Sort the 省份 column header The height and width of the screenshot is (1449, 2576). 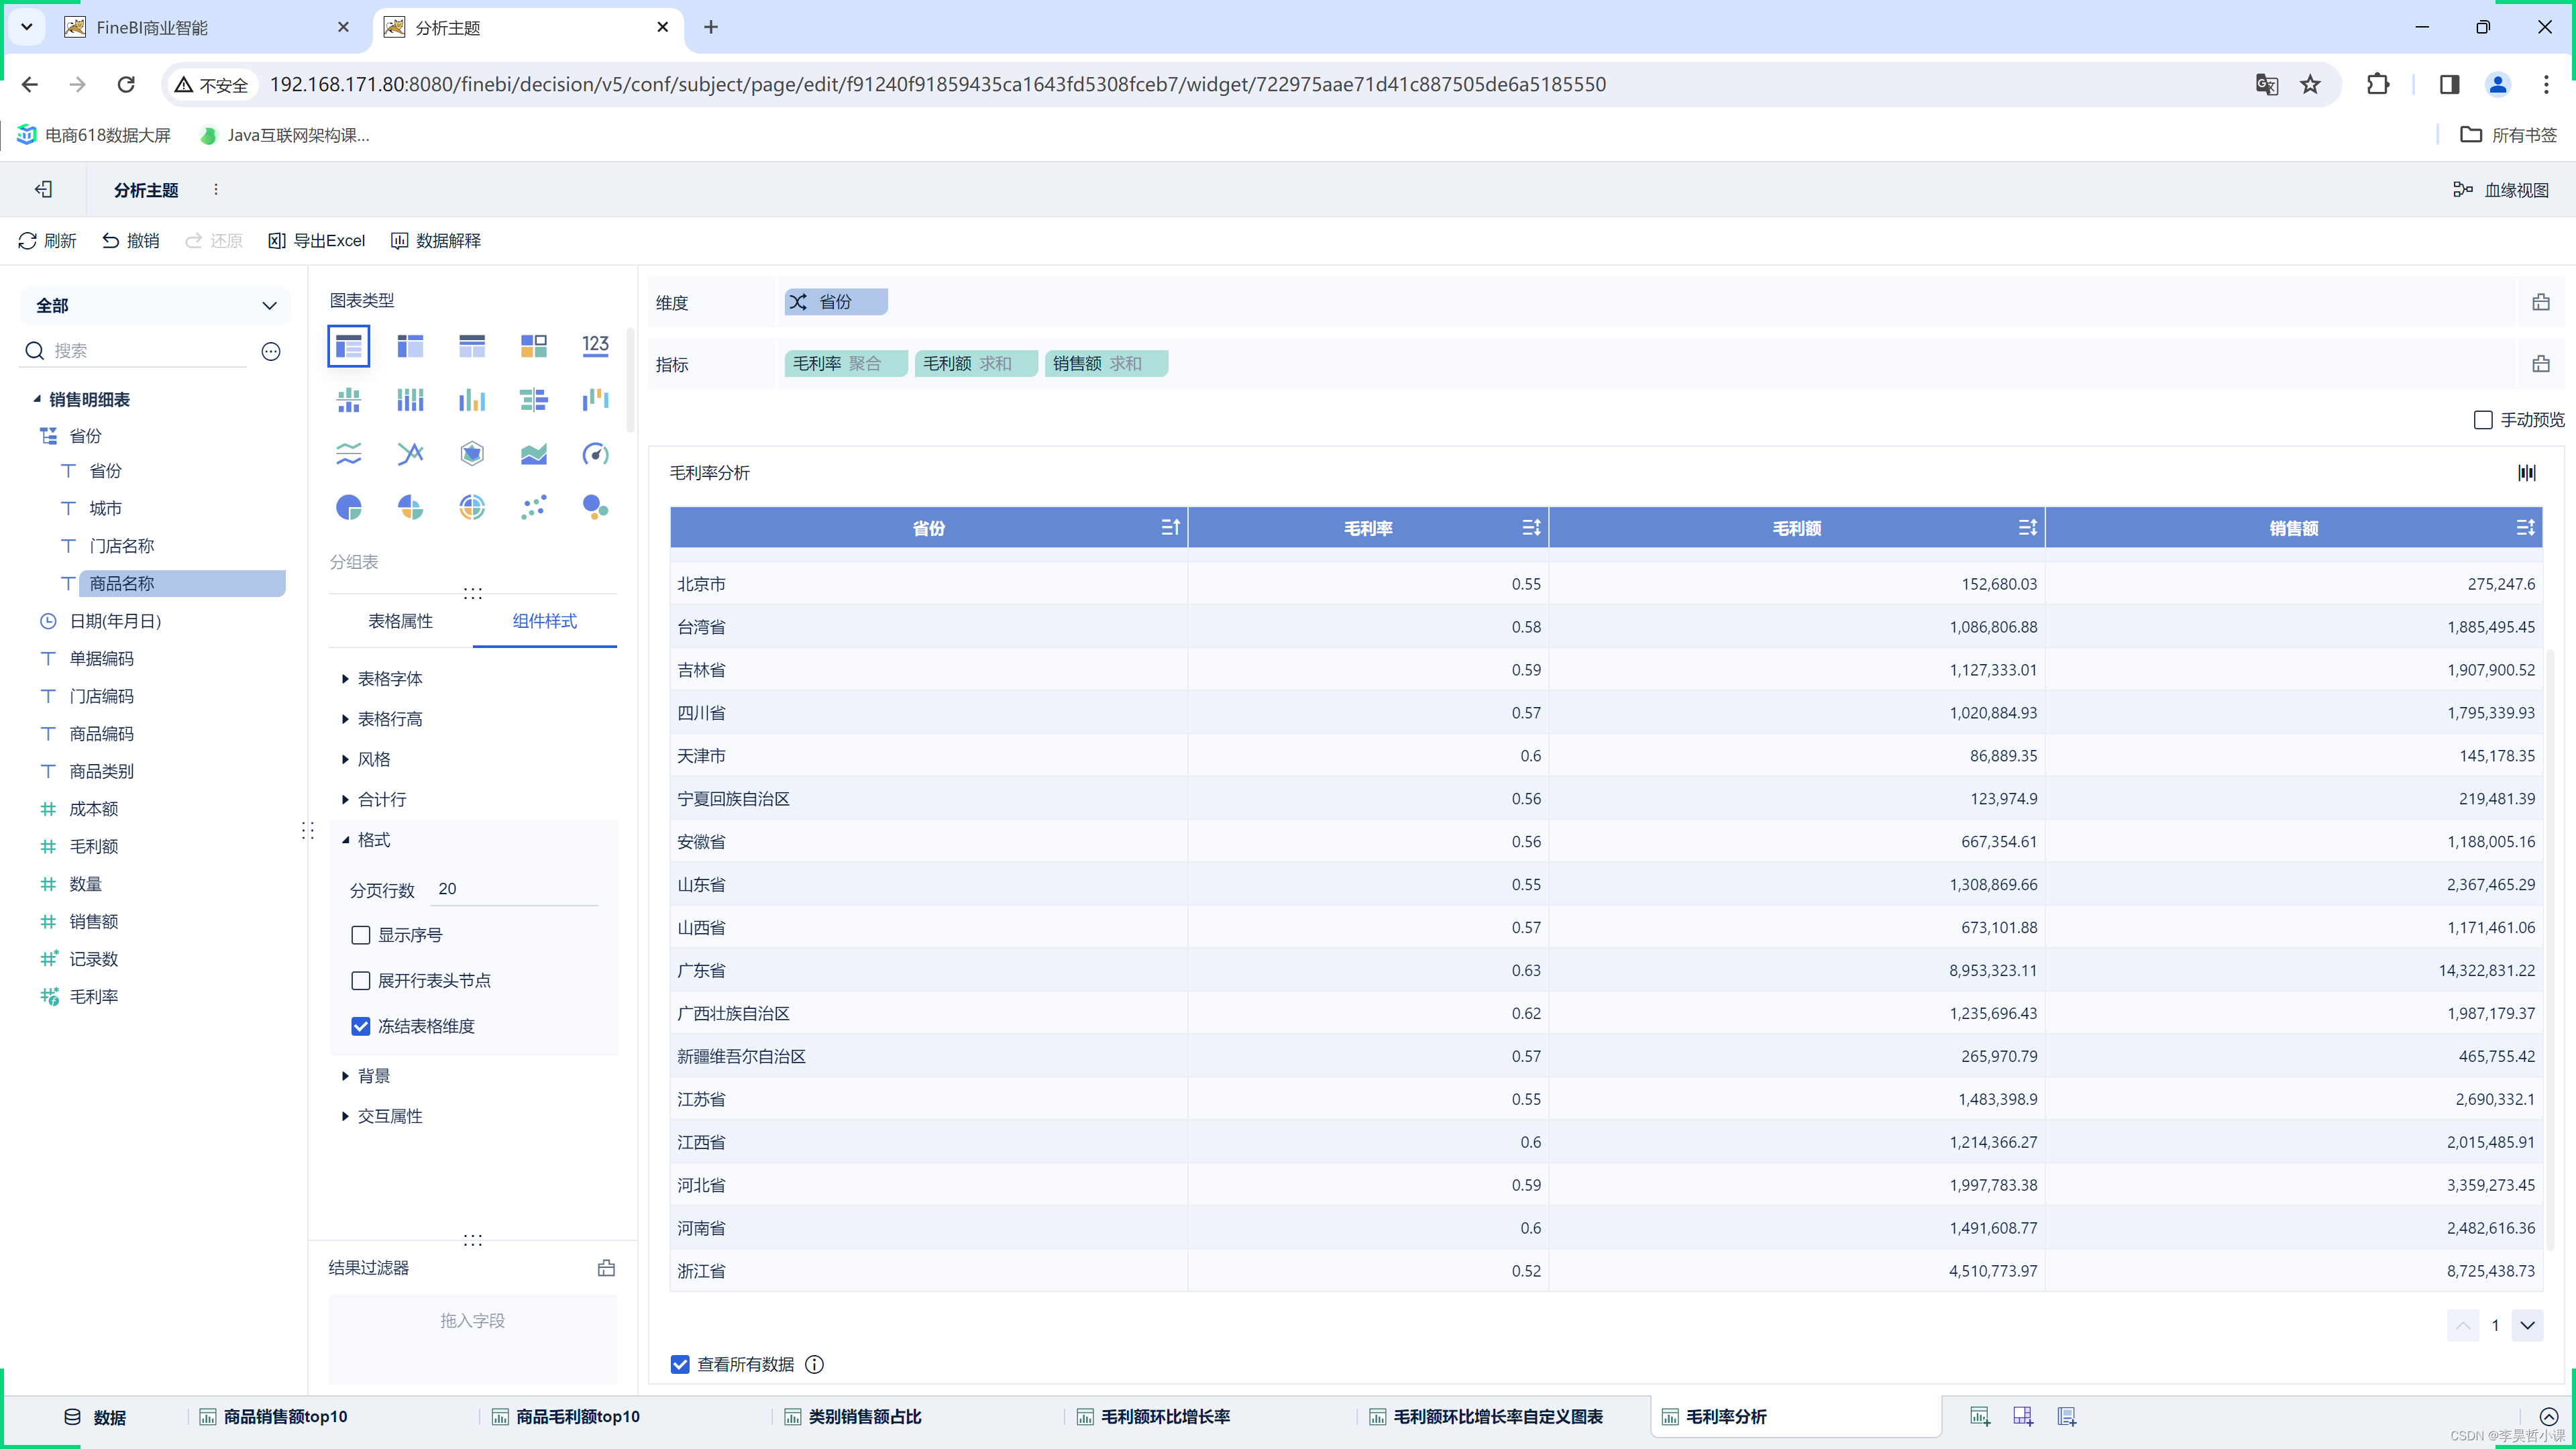tap(1171, 527)
